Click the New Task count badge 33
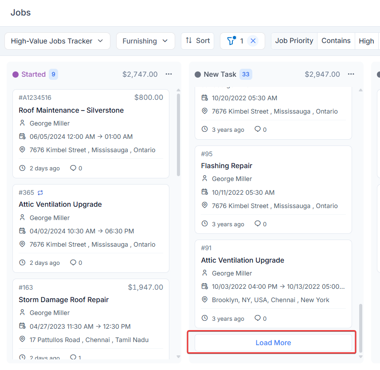The width and height of the screenshot is (380, 370). 246,74
